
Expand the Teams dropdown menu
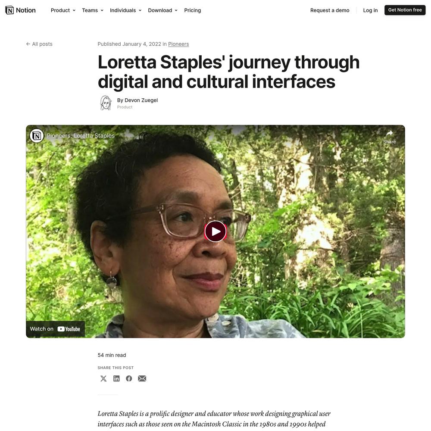93,10
